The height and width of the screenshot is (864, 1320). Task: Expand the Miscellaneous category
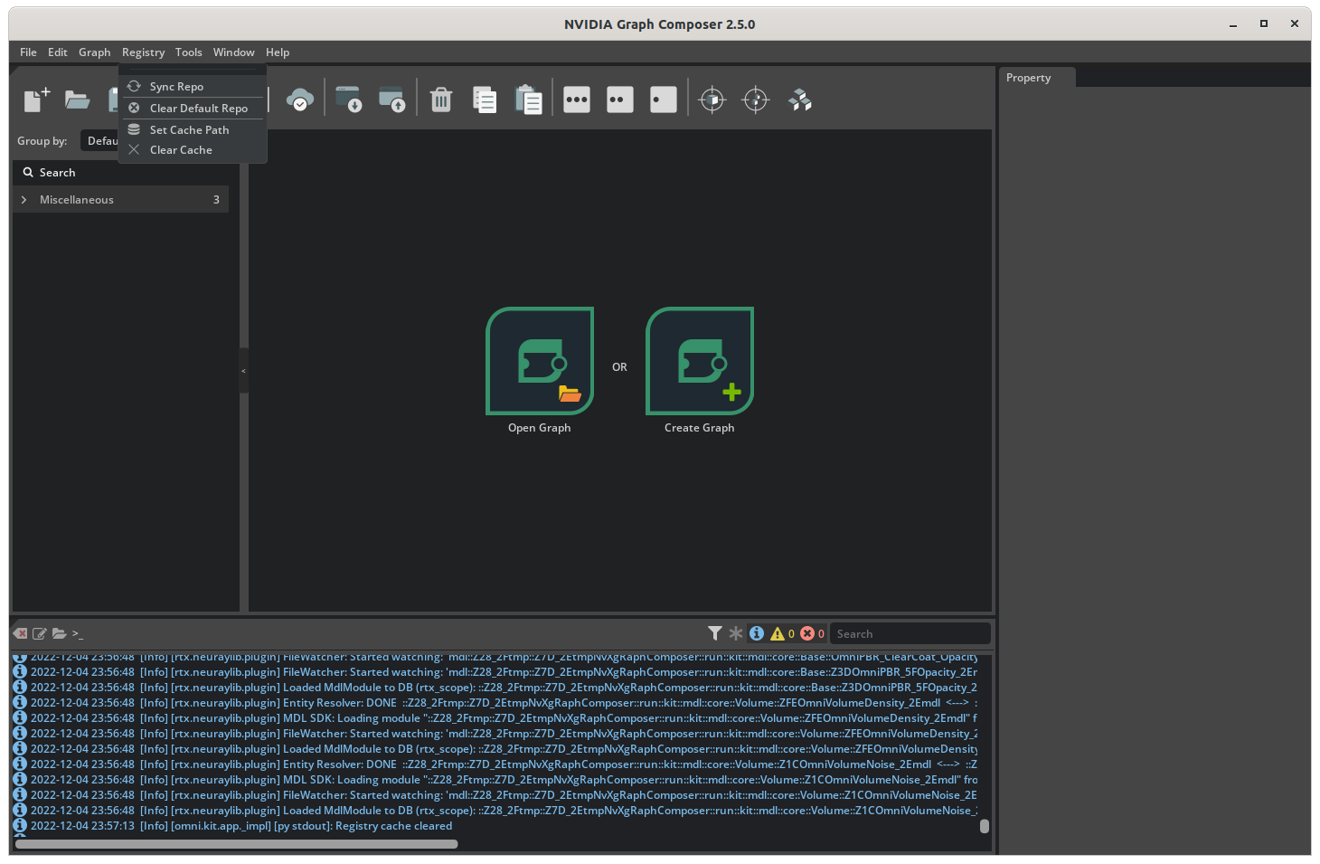24,200
